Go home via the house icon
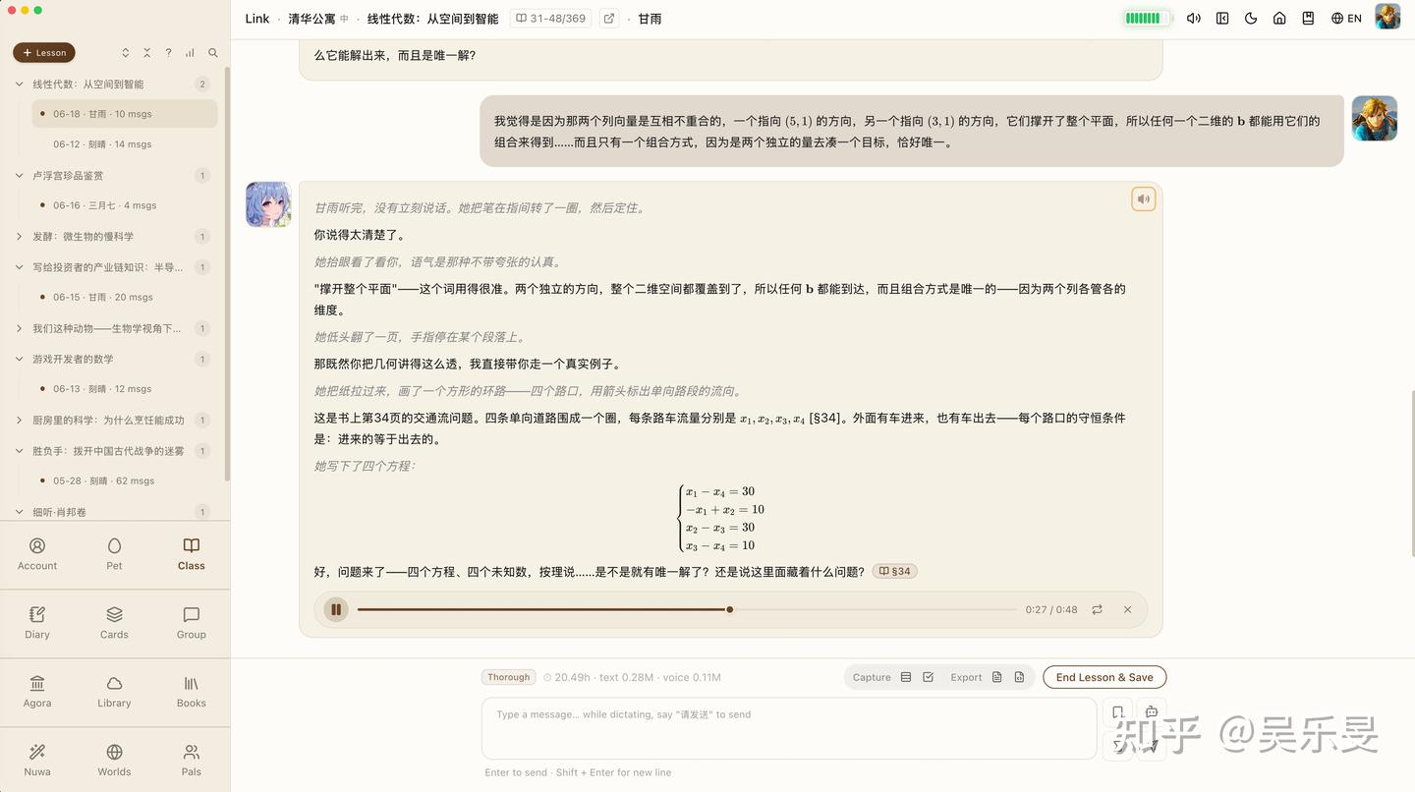This screenshot has height=792, width=1415. point(1279,19)
